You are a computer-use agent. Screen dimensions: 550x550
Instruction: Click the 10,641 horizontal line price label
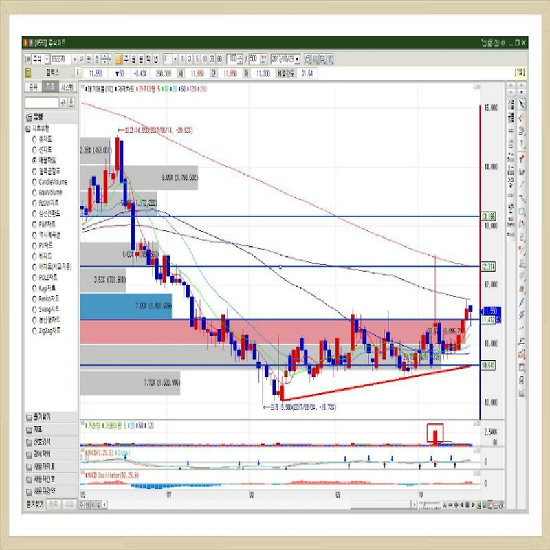click(488, 366)
